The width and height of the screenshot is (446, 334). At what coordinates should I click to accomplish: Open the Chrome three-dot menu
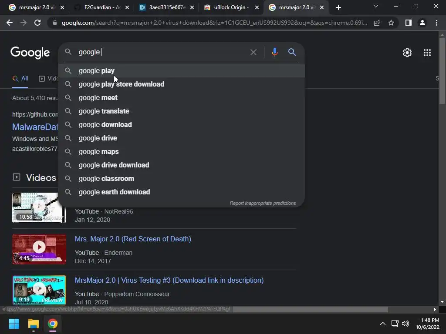(436, 23)
